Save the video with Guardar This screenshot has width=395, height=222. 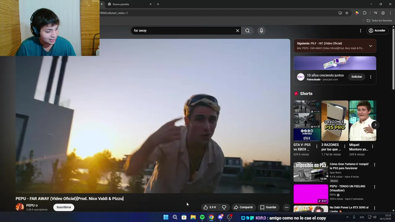(268, 207)
